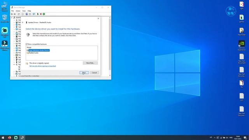Viewport: 249px width, 140px height.
Task: Expand the Cameras category in device tree
Action: pos(14,27)
